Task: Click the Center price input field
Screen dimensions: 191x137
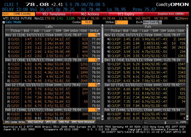Action: click(87, 22)
